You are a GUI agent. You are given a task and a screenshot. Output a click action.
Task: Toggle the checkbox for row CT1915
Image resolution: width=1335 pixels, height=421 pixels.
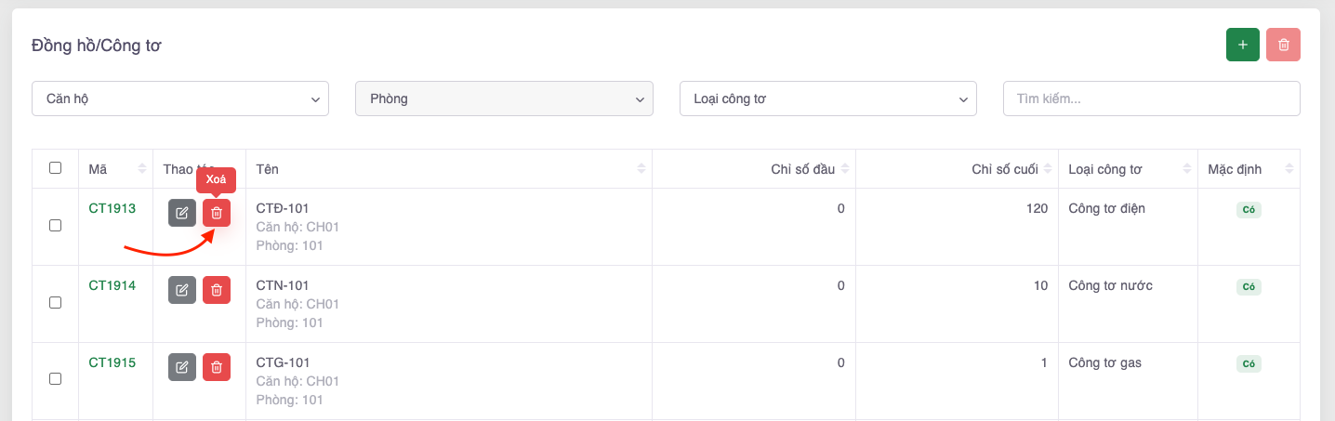(55, 379)
